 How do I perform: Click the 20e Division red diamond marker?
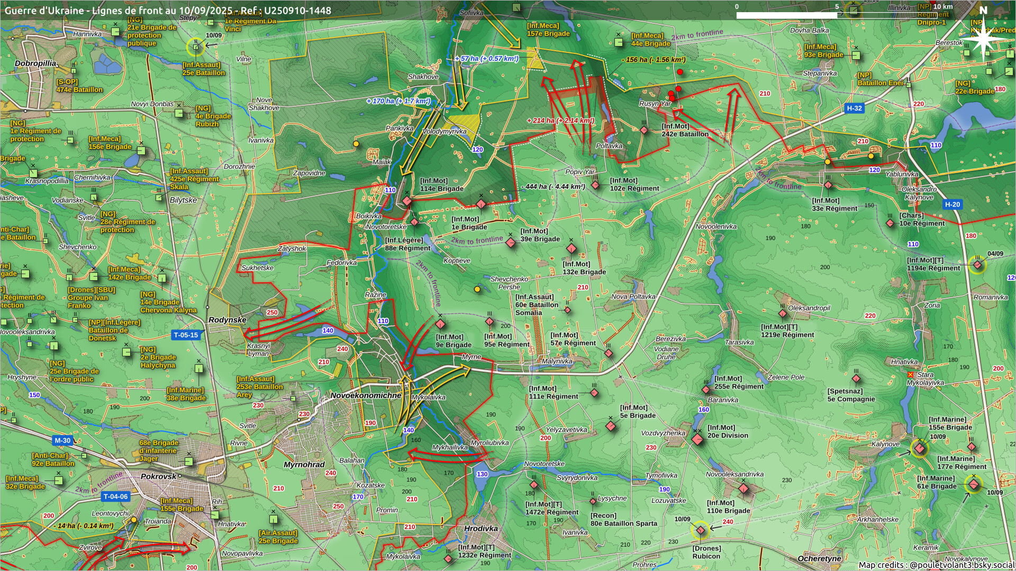click(x=697, y=439)
